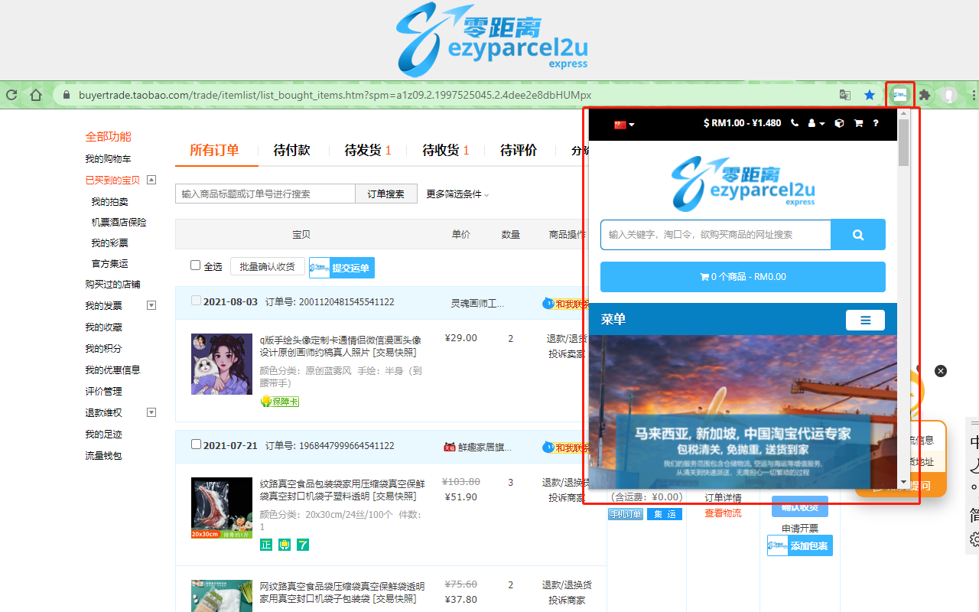Tick the 全选 select-all checkbox
979x612 pixels.
pyautogui.click(x=196, y=265)
